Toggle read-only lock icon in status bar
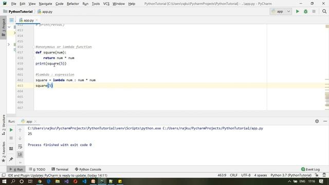Screen dimensions: 329x185 click(317, 175)
